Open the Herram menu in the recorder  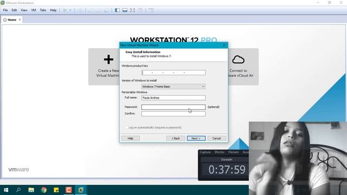click(234, 152)
